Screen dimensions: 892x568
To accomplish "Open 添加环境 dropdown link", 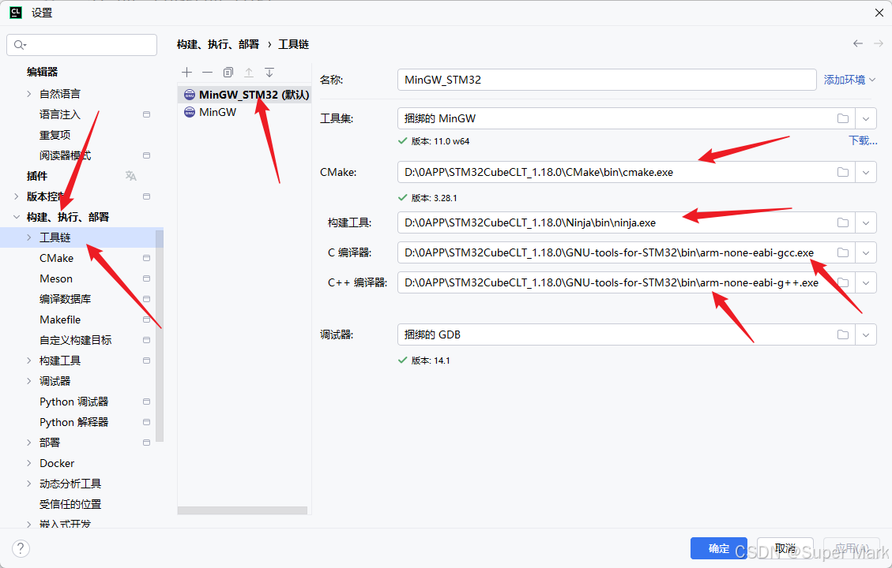I will (x=849, y=80).
